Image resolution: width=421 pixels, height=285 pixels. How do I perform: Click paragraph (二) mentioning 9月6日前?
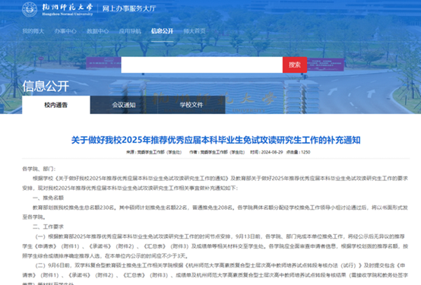215,275
